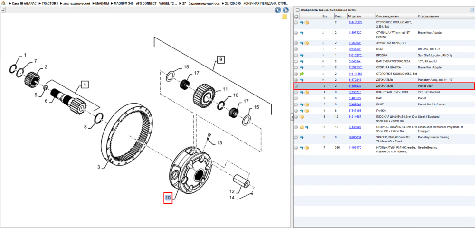Screen dimensions: 475x228
Task: Click the package box icon for row 84214687
Action: [302, 116]
